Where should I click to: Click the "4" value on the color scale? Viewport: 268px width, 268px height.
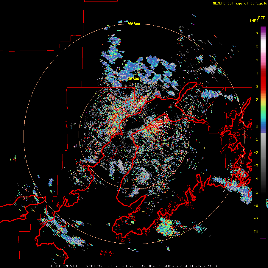257,73
